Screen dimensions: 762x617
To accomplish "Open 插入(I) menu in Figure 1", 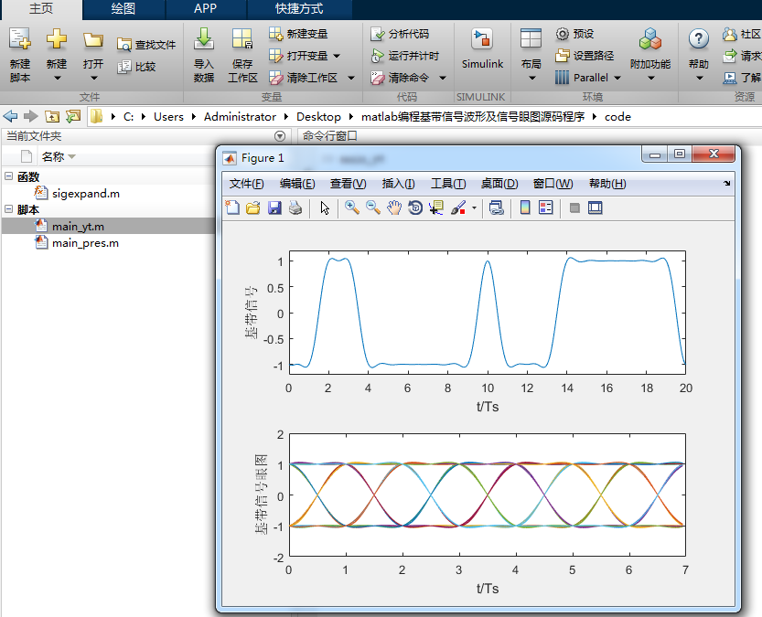I will pyautogui.click(x=398, y=184).
